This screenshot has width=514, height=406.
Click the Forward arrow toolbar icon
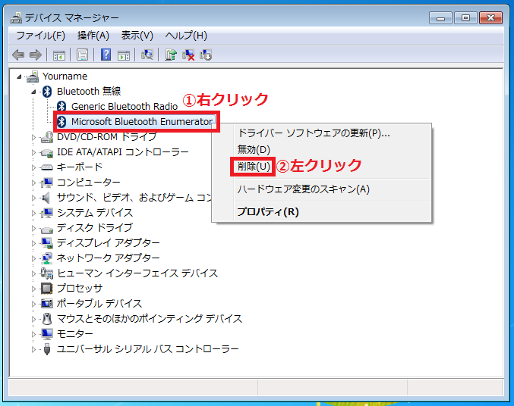[x=36, y=55]
